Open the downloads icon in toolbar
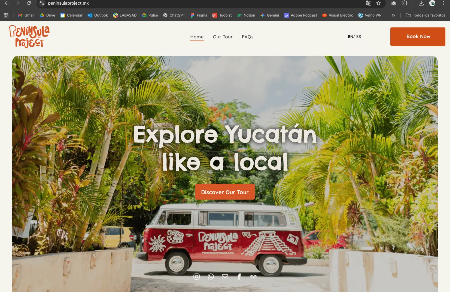Image resolution: width=450 pixels, height=292 pixels. [421, 3]
